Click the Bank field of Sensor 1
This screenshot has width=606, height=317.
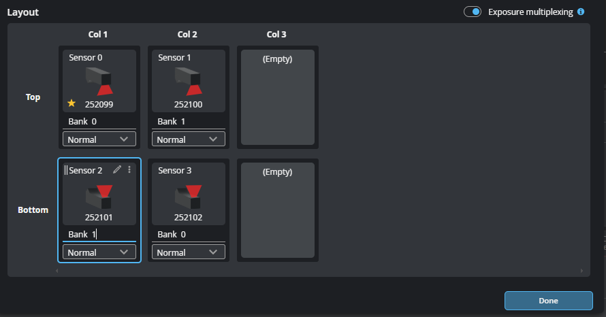point(189,122)
